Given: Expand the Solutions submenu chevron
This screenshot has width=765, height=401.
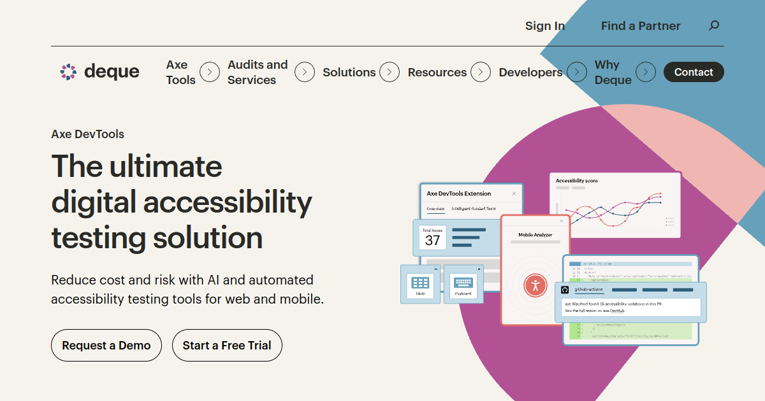Looking at the screenshot, I should [390, 72].
